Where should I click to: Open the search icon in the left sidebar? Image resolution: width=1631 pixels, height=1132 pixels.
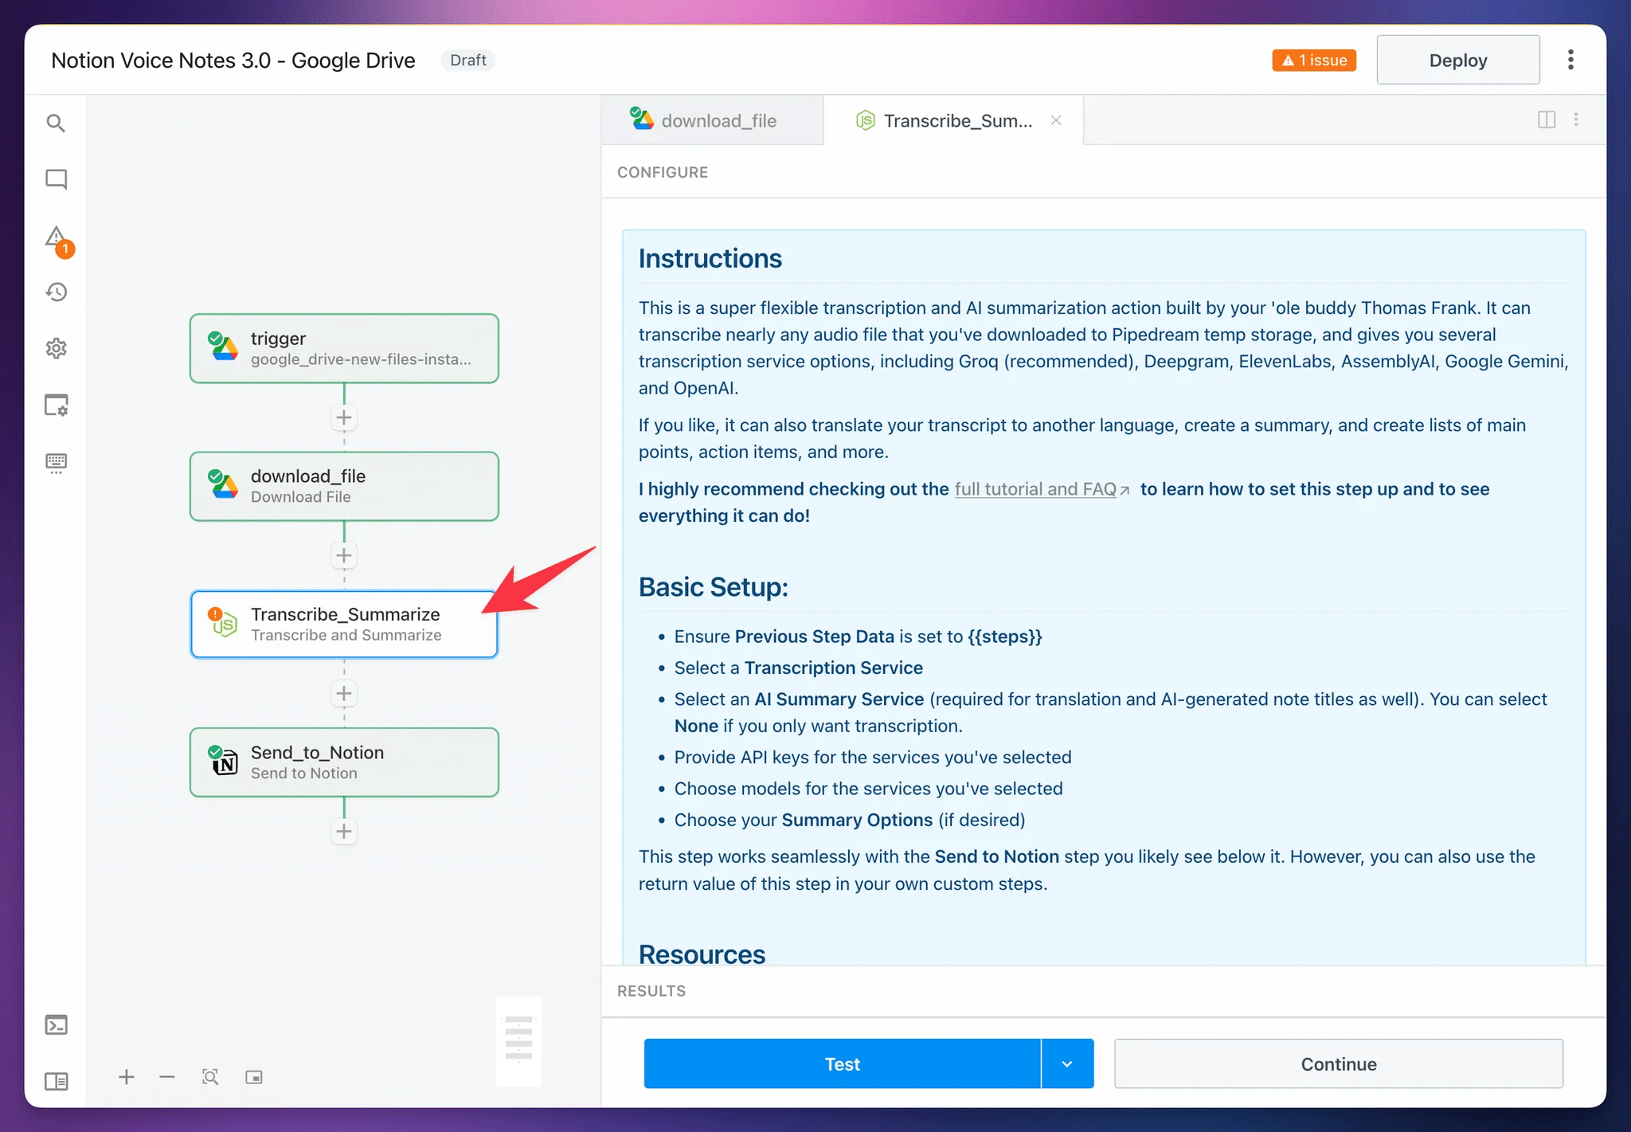(56, 123)
